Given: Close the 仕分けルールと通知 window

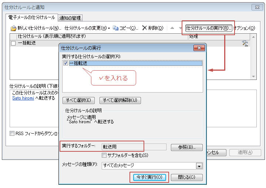Looking at the screenshot, I should pos(256,7).
